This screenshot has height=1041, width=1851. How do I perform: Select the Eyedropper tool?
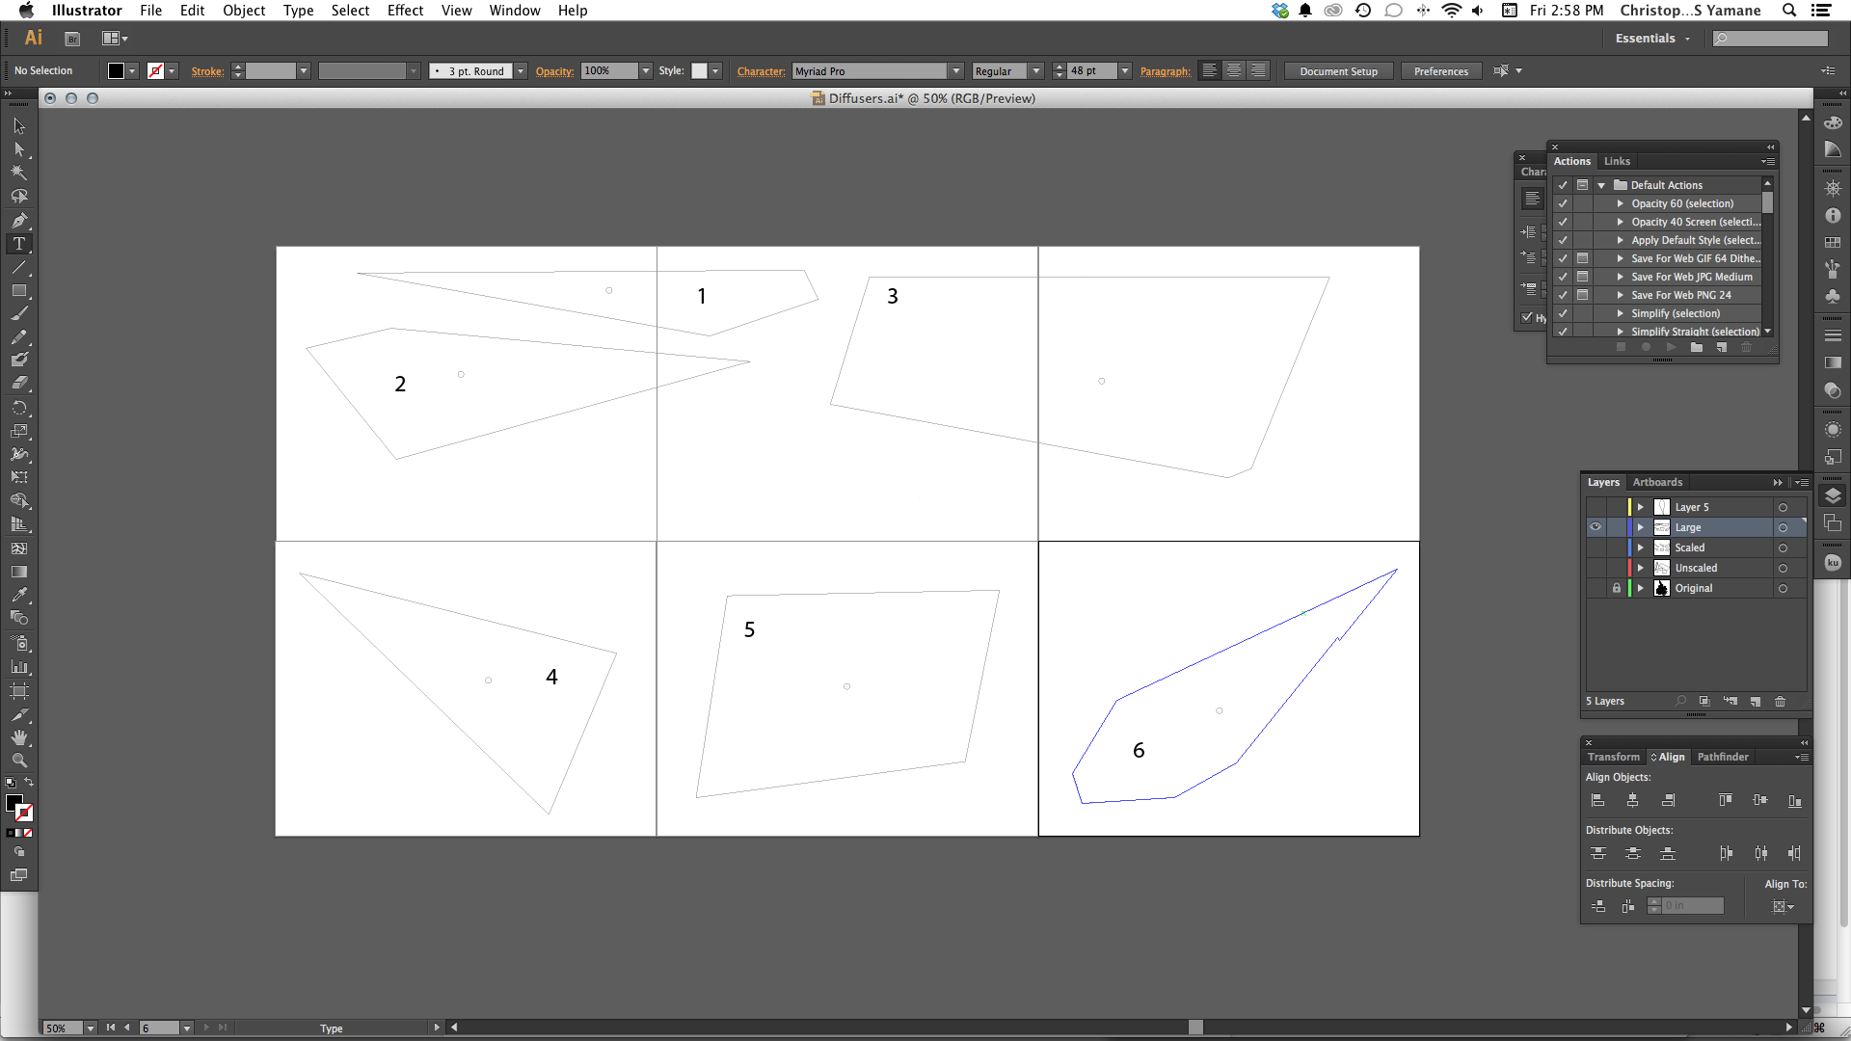click(x=18, y=595)
